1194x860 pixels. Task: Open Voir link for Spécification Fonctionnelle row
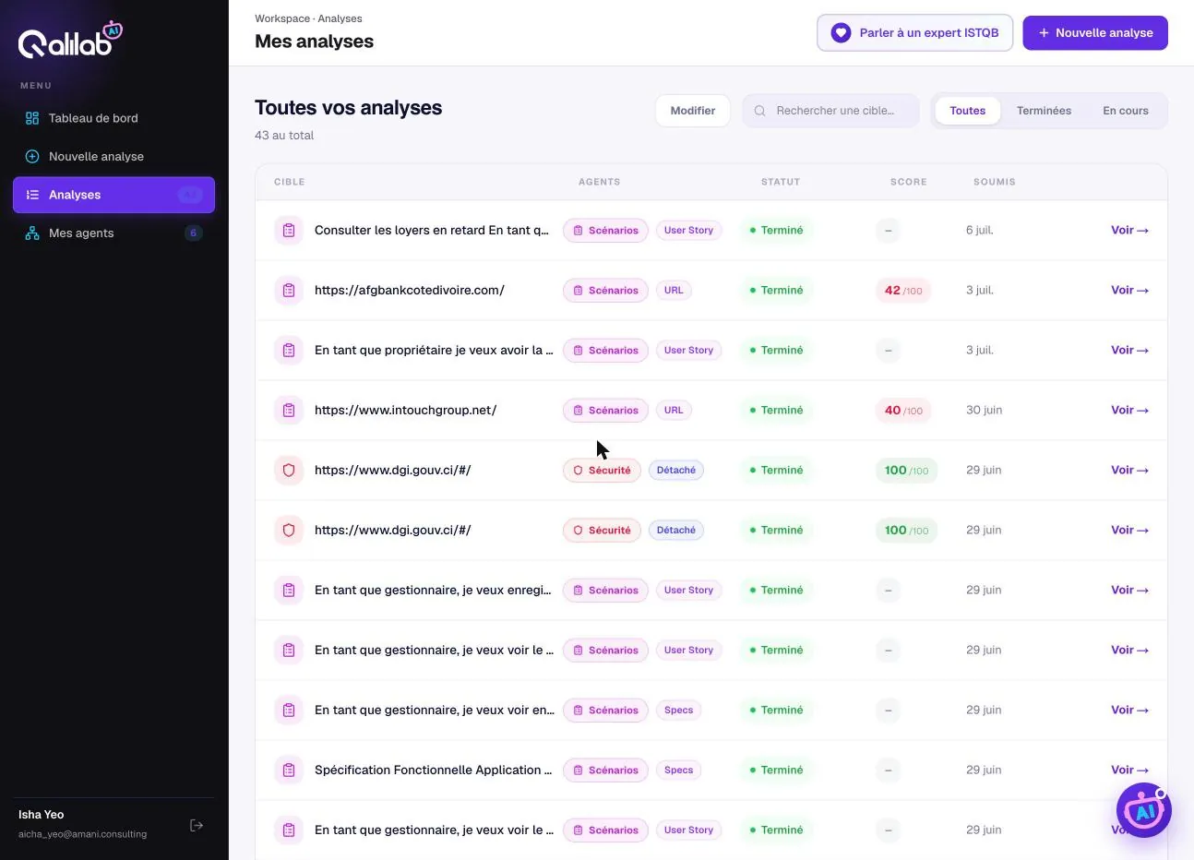point(1129,770)
